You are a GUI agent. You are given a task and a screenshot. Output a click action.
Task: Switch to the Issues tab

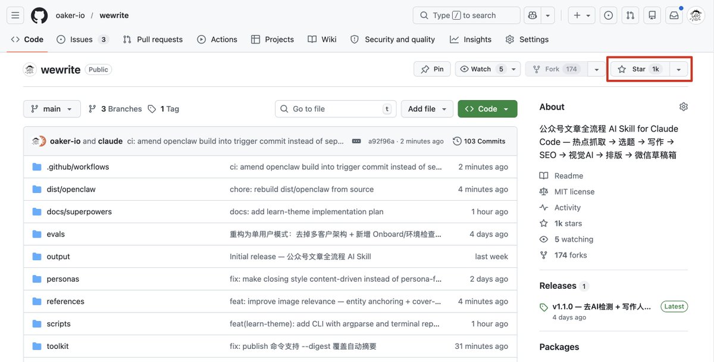[82, 39]
